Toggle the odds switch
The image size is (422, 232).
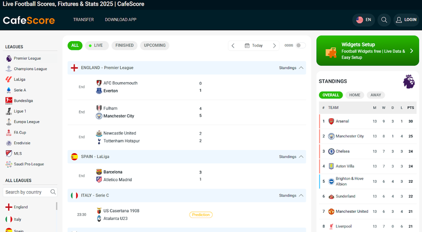click(x=300, y=45)
